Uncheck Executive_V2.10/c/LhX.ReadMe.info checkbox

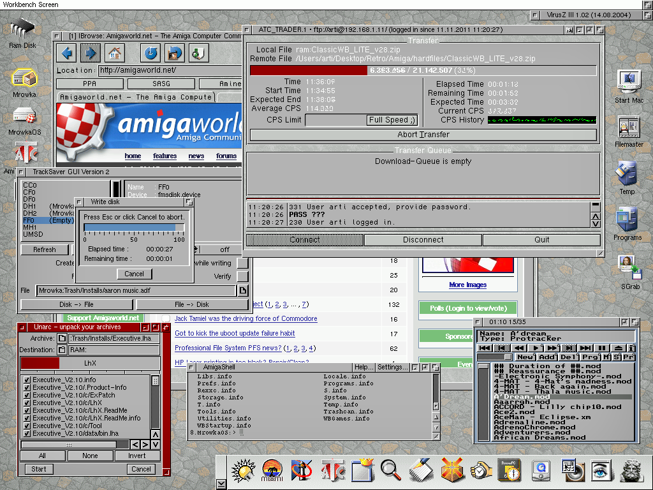(27, 418)
